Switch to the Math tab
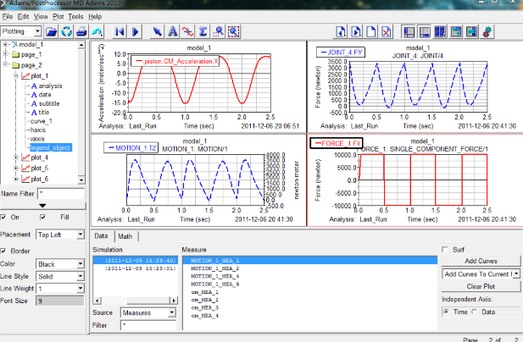Screen dimensions: 523x342 point(125,236)
